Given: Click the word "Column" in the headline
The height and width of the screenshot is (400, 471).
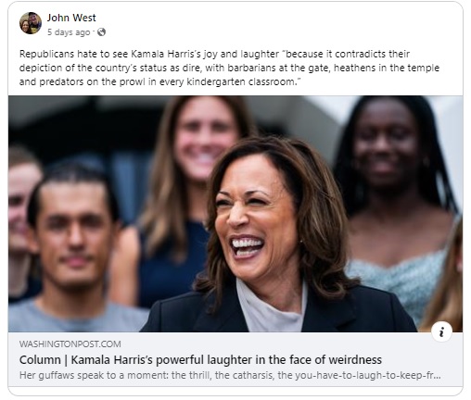Looking at the screenshot, I should tap(40, 360).
